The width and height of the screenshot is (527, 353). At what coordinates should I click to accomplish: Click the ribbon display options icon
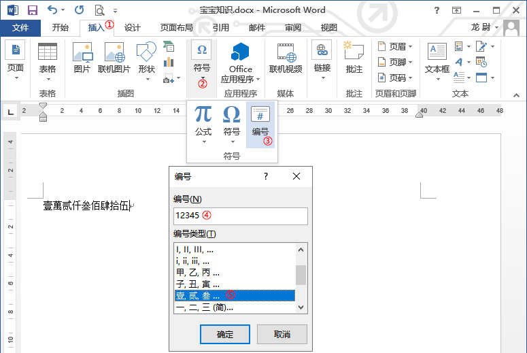click(456, 10)
